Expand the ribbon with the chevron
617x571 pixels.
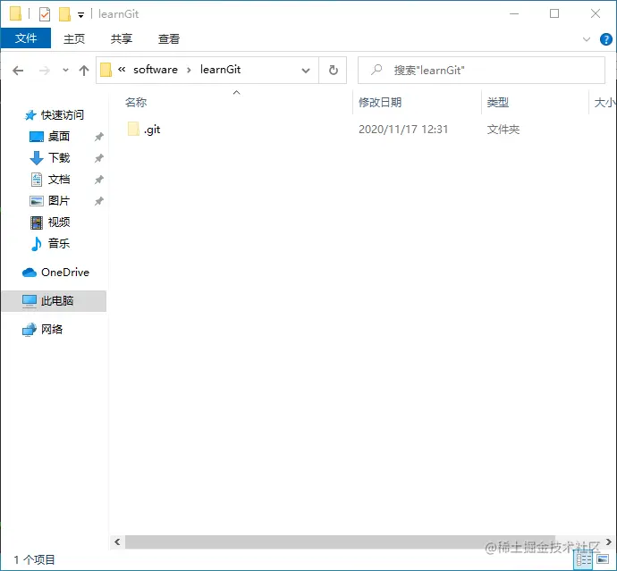[x=587, y=39]
